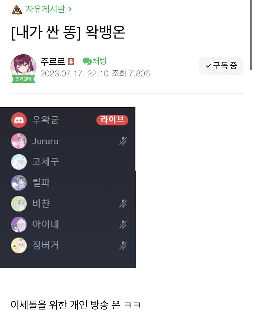Image resolution: width=254 pixels, height=315 pixels.
Task: Open the green chat bubble icon
Action: (x=87, y=61)
